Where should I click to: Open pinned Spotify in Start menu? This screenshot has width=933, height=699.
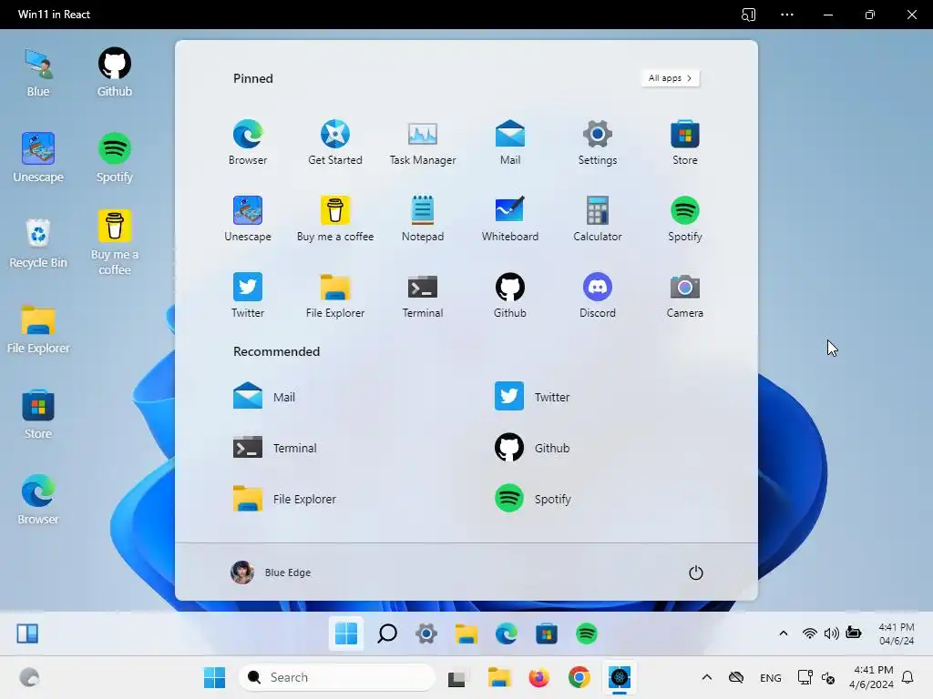685,218
